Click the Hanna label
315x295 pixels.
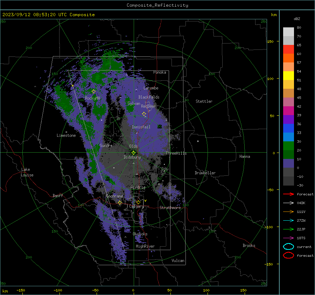[x=245, y=156]
